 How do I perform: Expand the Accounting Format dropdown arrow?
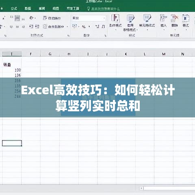click(x=78, y=26)
